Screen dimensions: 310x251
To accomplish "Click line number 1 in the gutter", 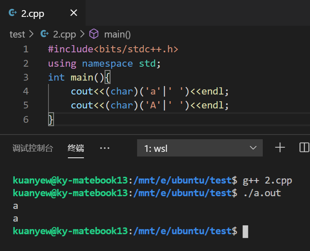I will [x=26, y=49].
